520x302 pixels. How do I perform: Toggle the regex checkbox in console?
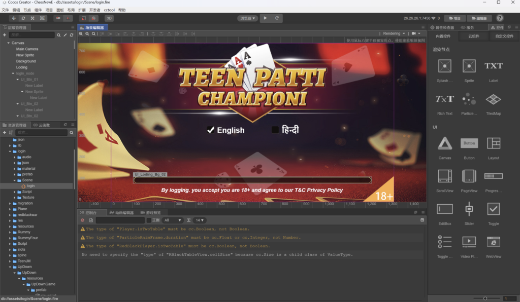pyautogui.click(x=149, y=220)
